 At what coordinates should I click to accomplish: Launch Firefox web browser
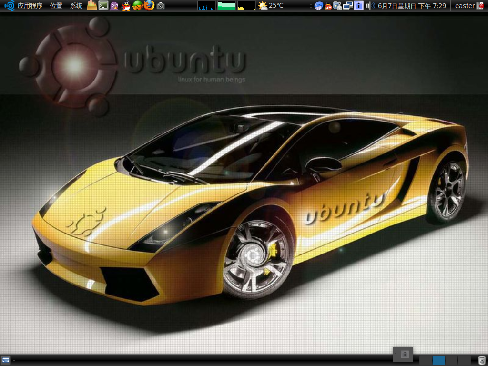coord(149,6)
